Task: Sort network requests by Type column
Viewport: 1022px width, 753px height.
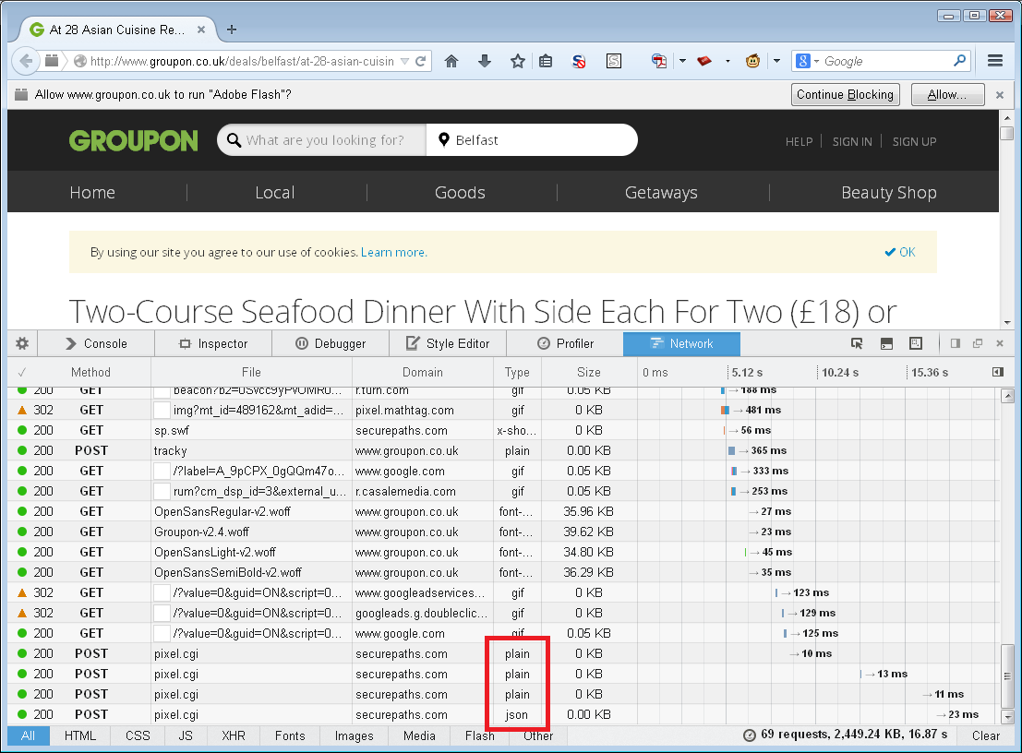Action: (x=517, y=372)
